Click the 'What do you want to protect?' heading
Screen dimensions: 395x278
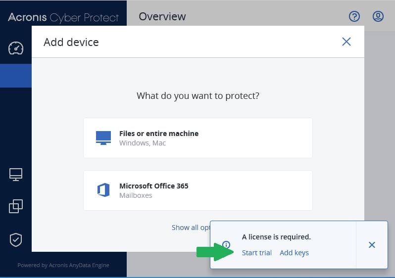(x=198, y=96)
